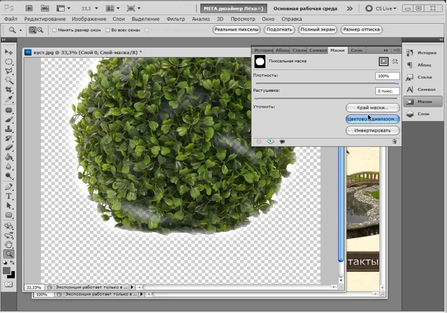447x313 pixels.
Task: Click the Край маски button
Action: coord(373,107)
